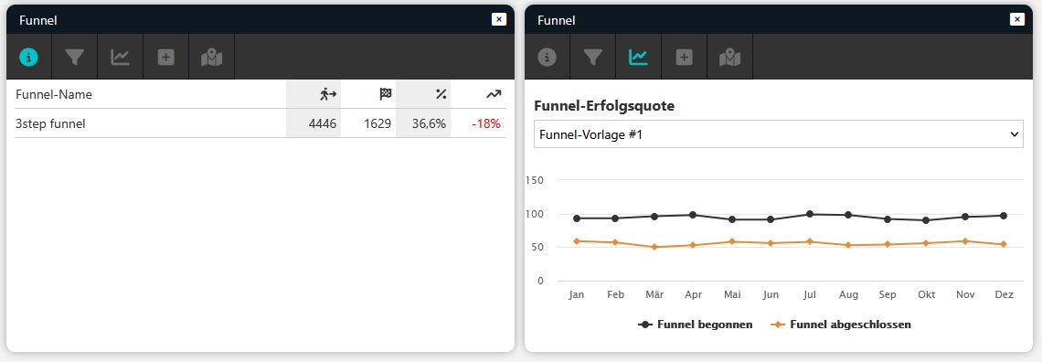This screenshot has width=1042, height=362.
Task: Select filter funnel icon in left panel
Action: 74,57
